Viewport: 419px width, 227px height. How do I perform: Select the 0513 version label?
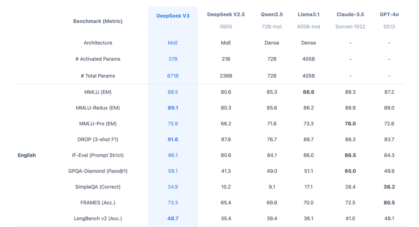389,26
